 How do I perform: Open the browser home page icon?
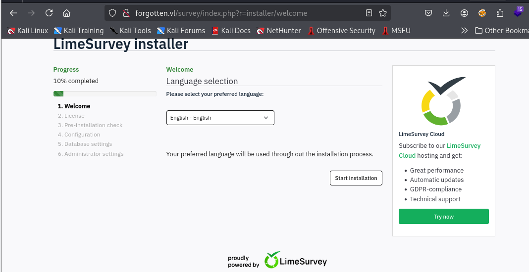coord(66,13)
